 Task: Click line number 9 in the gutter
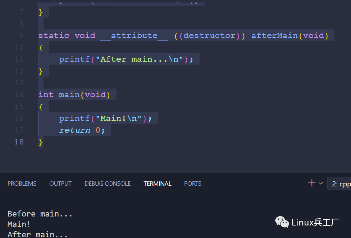[x=22, y=35]
